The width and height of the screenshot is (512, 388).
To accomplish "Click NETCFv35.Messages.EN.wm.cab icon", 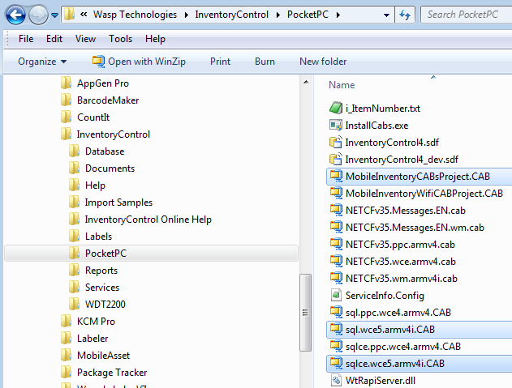I will pos(336,227).
